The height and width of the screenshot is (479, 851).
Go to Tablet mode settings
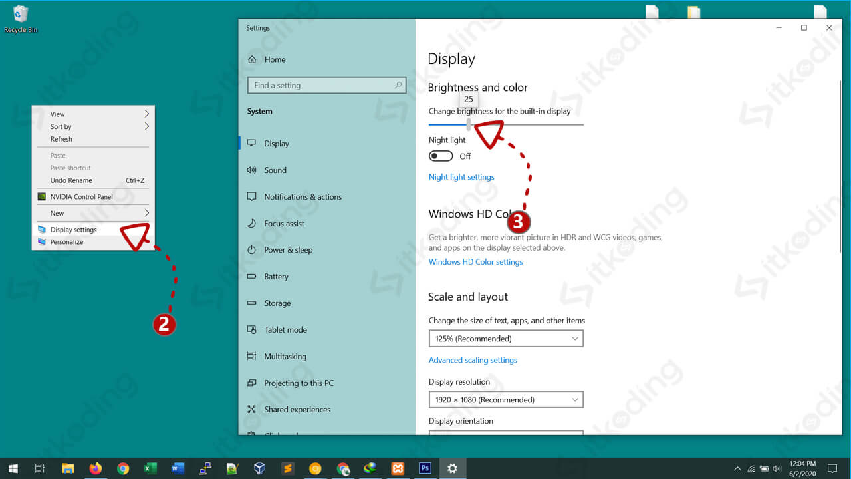tap(277, 329)
